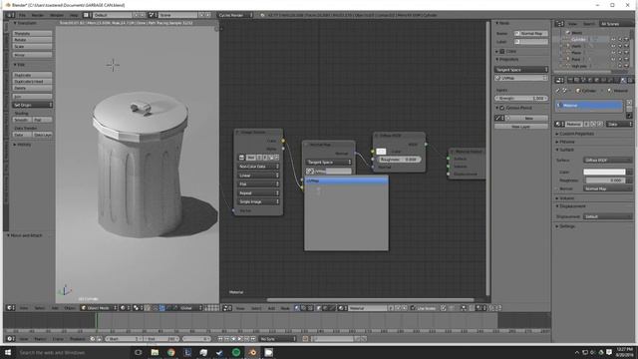The height and width of the screenshot is (359, 638).
Task: Click the screen layout browse icon
Action: 87,15
